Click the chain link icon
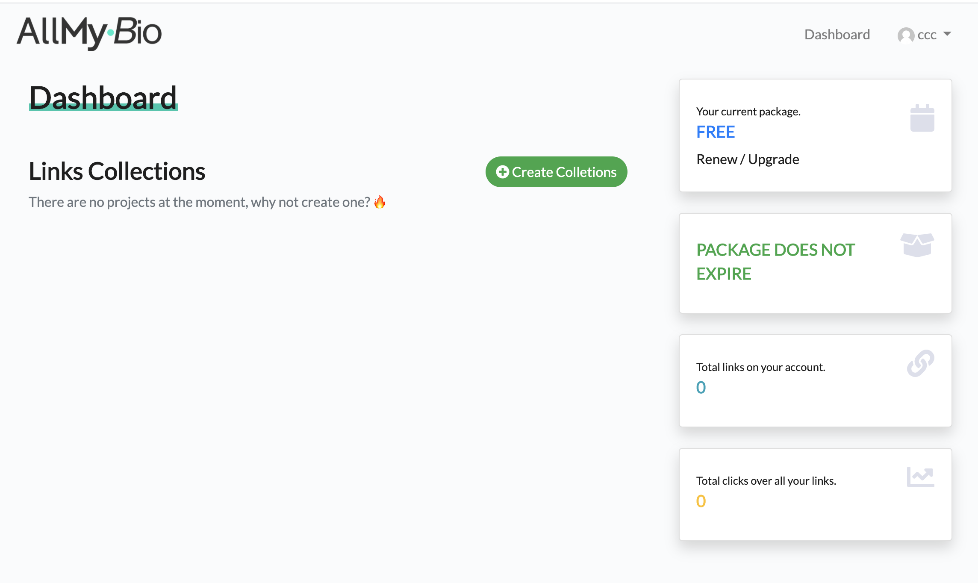978x583 pixels. coord(920,363)
